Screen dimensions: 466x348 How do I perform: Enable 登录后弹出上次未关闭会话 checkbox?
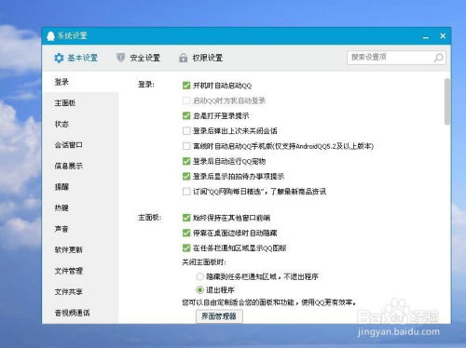[x=186, y=130]
